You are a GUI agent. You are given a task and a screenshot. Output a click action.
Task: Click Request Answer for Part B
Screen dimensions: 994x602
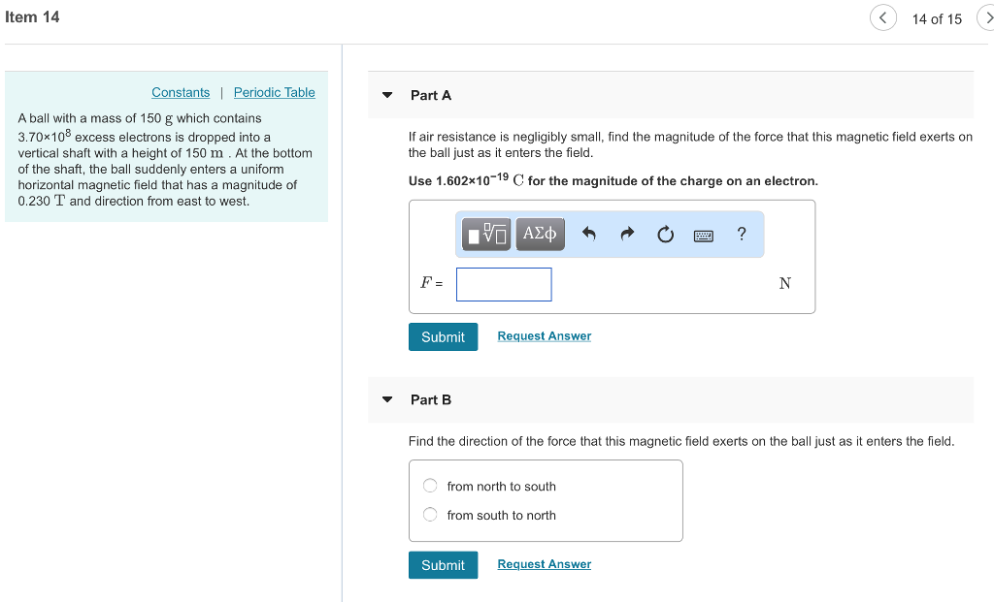pos(544,564)
